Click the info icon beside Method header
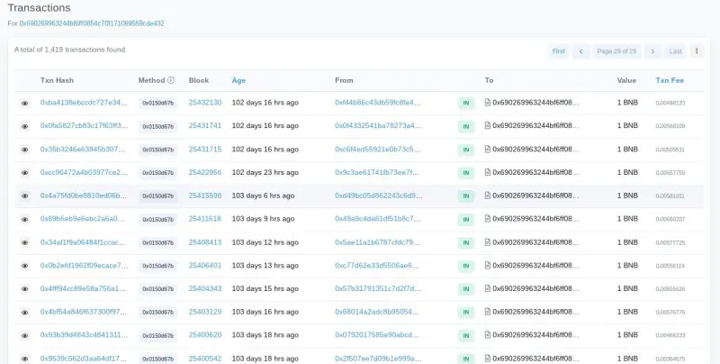Image resolution: width=720 pixels, height=364 pixels. tap(171, 80)
